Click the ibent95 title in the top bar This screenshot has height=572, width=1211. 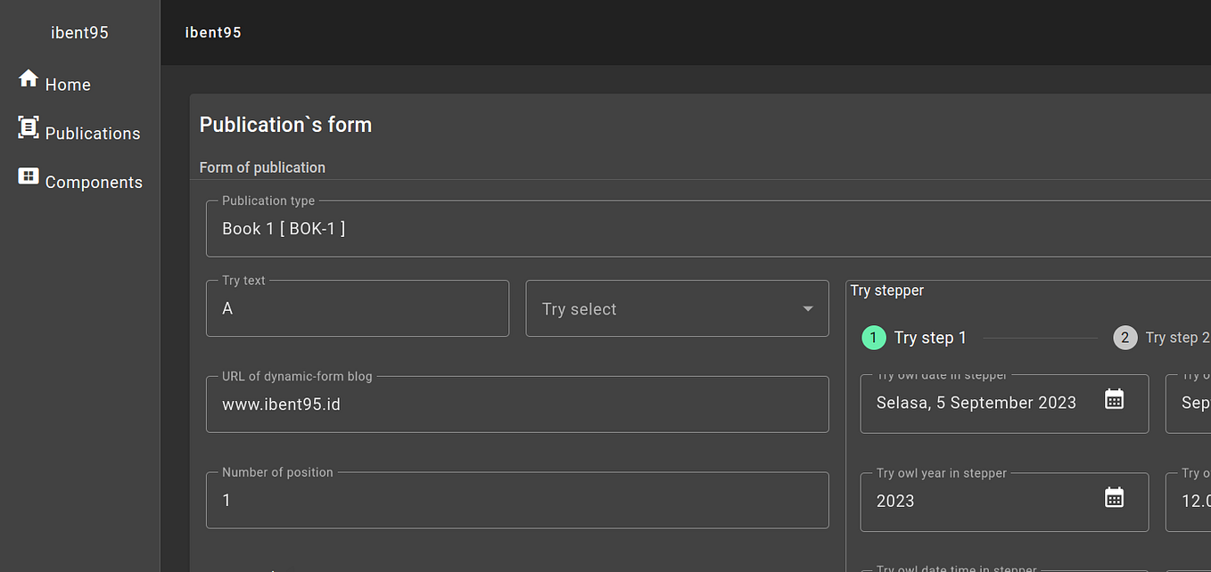pos(213,32)
